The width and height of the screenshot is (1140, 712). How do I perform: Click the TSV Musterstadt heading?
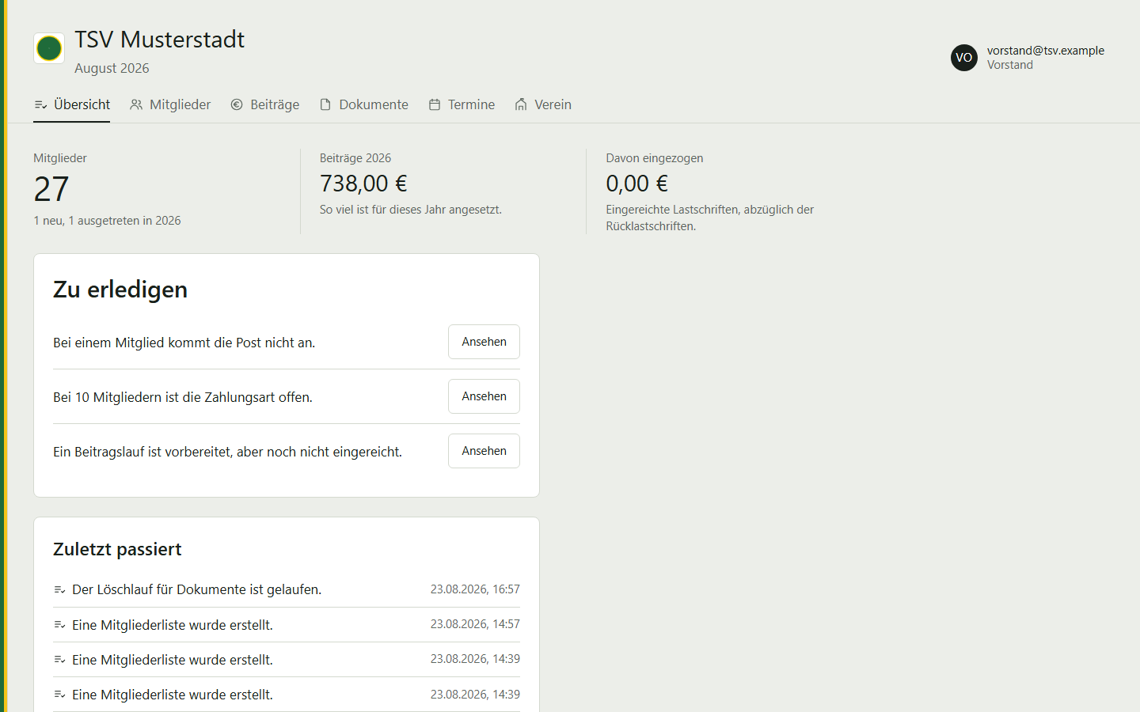[x=160, y=40]
